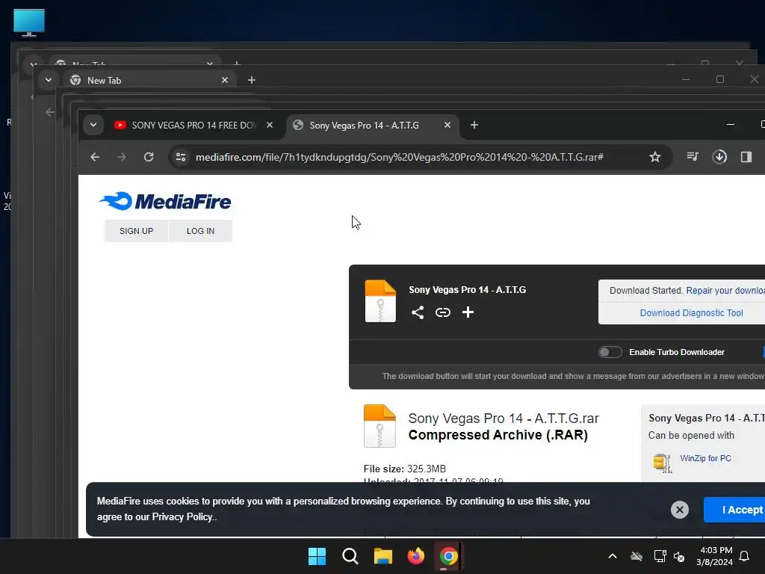Open File Explorer from the taskbar
The image size is (765, 574).
coord(383,556)
